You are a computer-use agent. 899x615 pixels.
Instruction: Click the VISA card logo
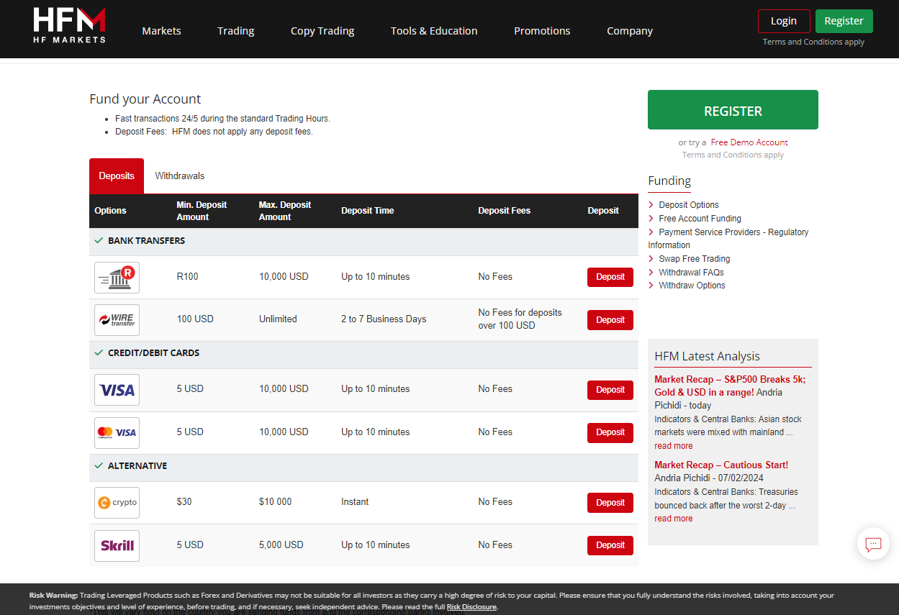117,390
